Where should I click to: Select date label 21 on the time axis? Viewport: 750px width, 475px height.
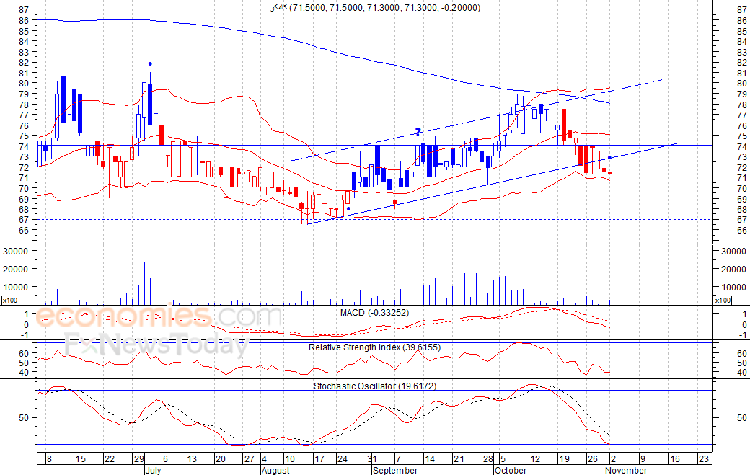459,458
